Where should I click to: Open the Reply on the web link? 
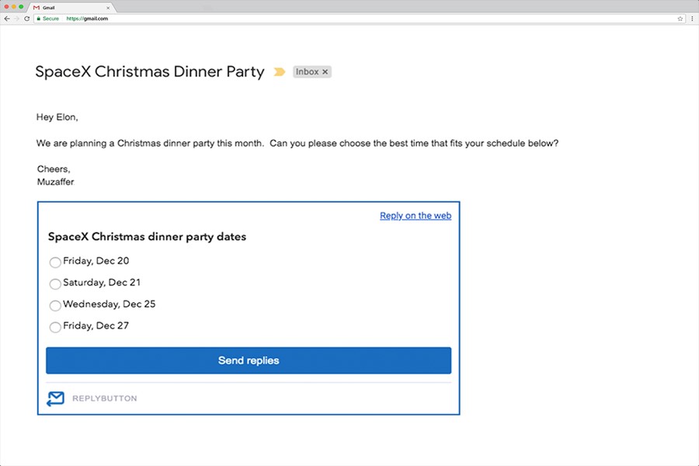(x=416, y=216)
